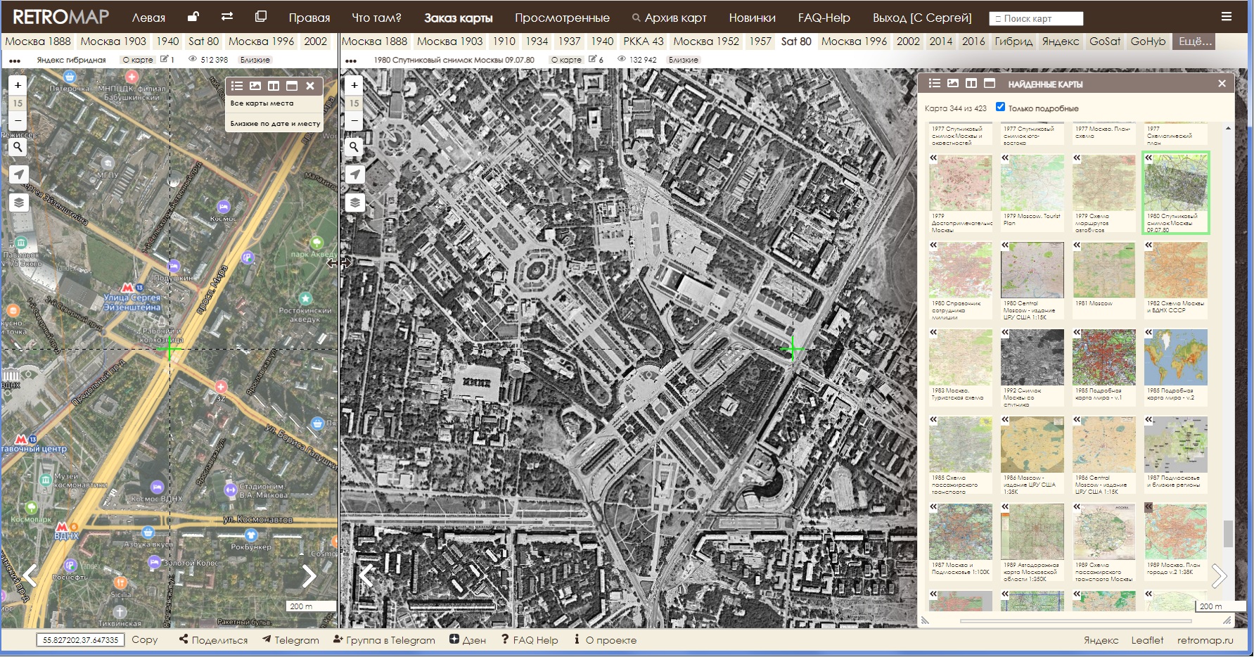Viewport: 1254px width, 657px height.
Task: Open the 'Группа в Telegram' link
Action: (384, 640)
